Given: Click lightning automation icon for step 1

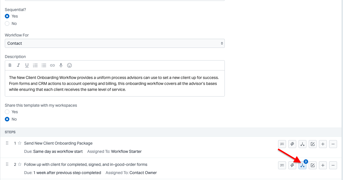Looking at the screenshot, I should tap(292, 144).
